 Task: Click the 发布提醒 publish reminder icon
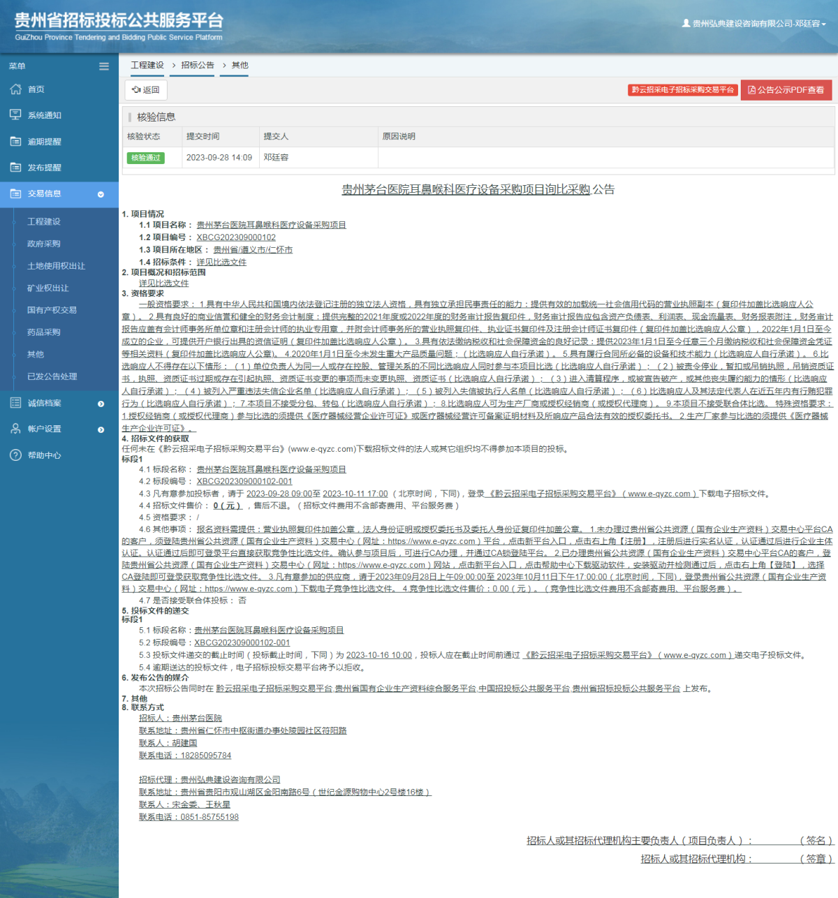pos(15,168)
